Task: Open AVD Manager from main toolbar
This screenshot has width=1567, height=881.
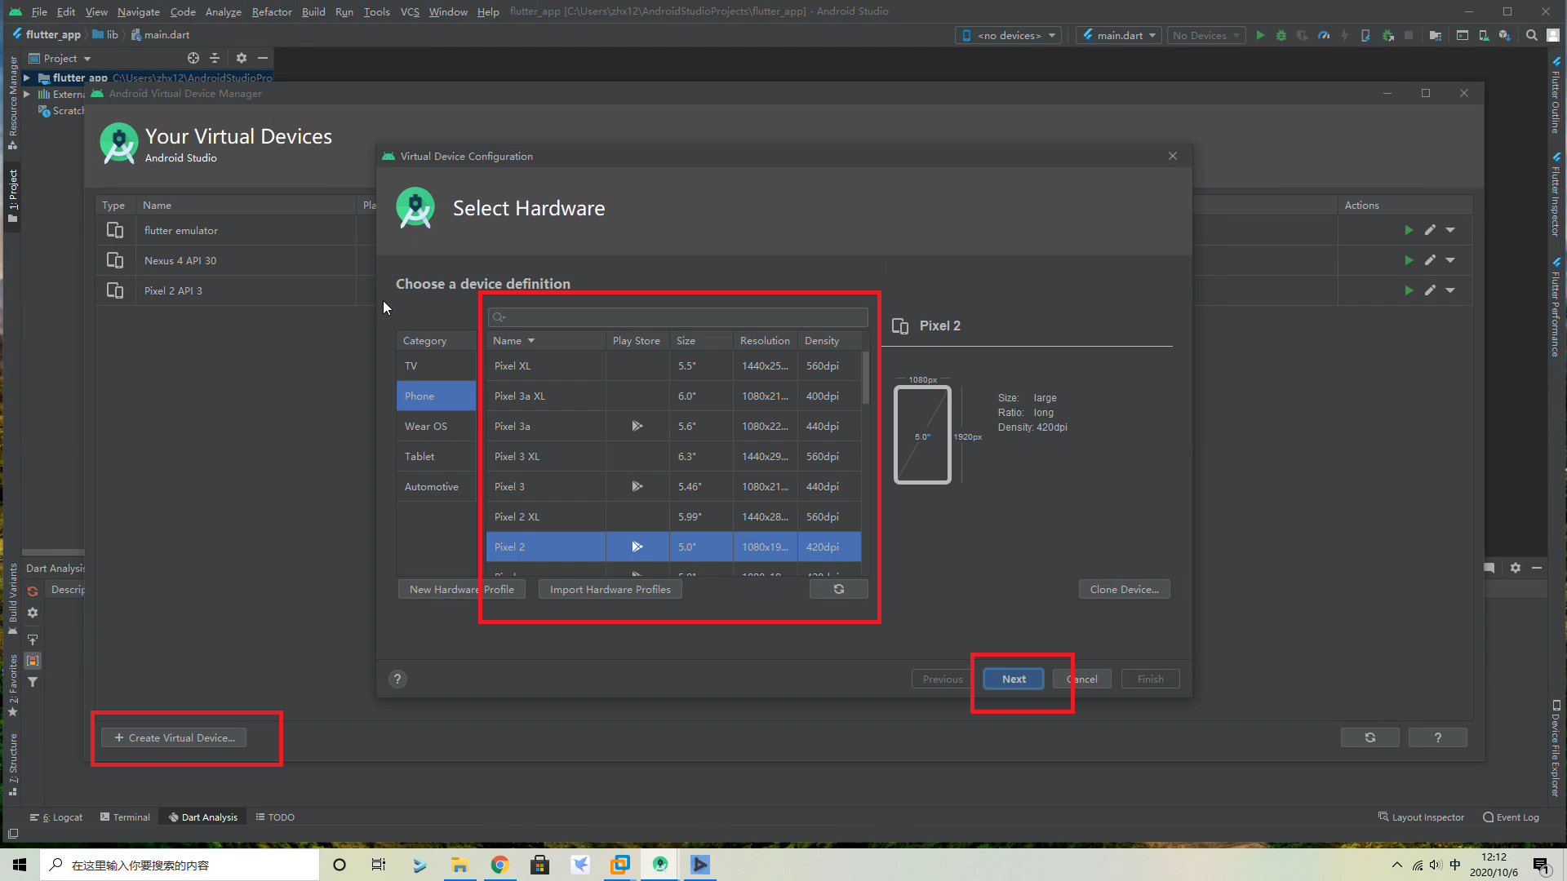Action: 1483,35
